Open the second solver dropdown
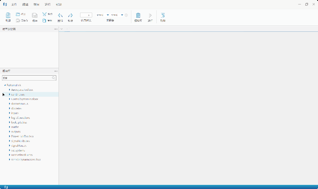 pos(122,15)
